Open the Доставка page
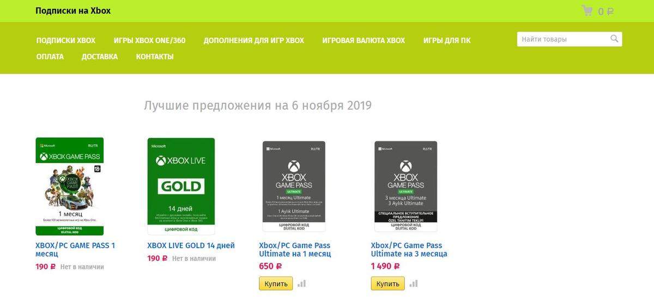Image resolution: width=654 pixels, height=301 pixels. coord(100,57)
